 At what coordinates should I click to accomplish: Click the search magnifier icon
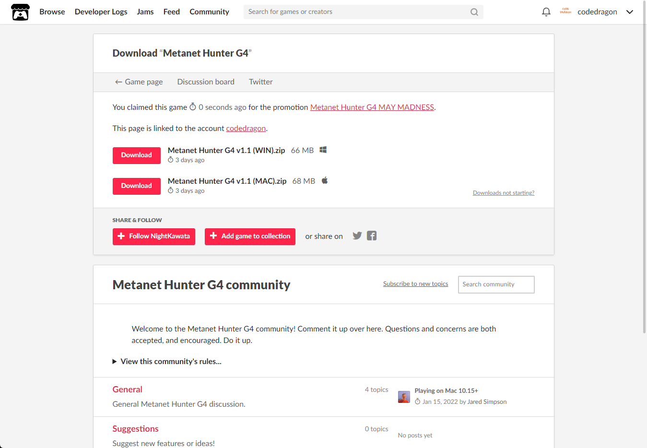tap(474, 12)
